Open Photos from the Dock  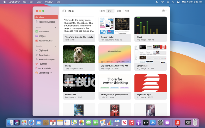[81, 123]
